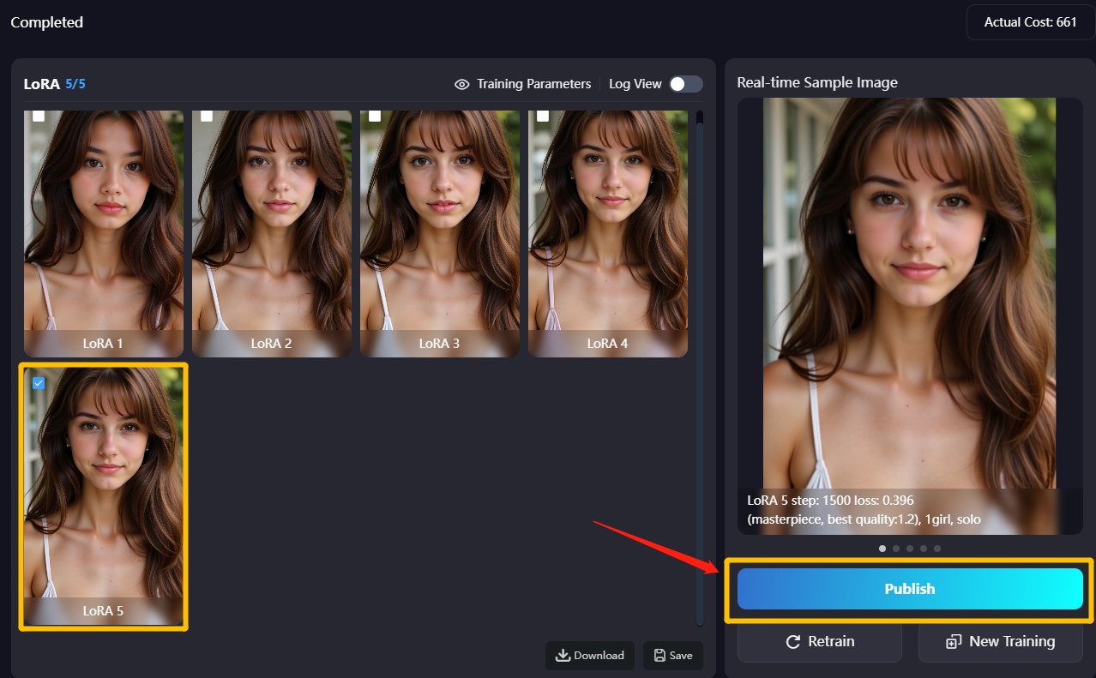The image size is (1096, 678).
Task: Jump to the last carousel dot
Action: click(x=937, y=549)
